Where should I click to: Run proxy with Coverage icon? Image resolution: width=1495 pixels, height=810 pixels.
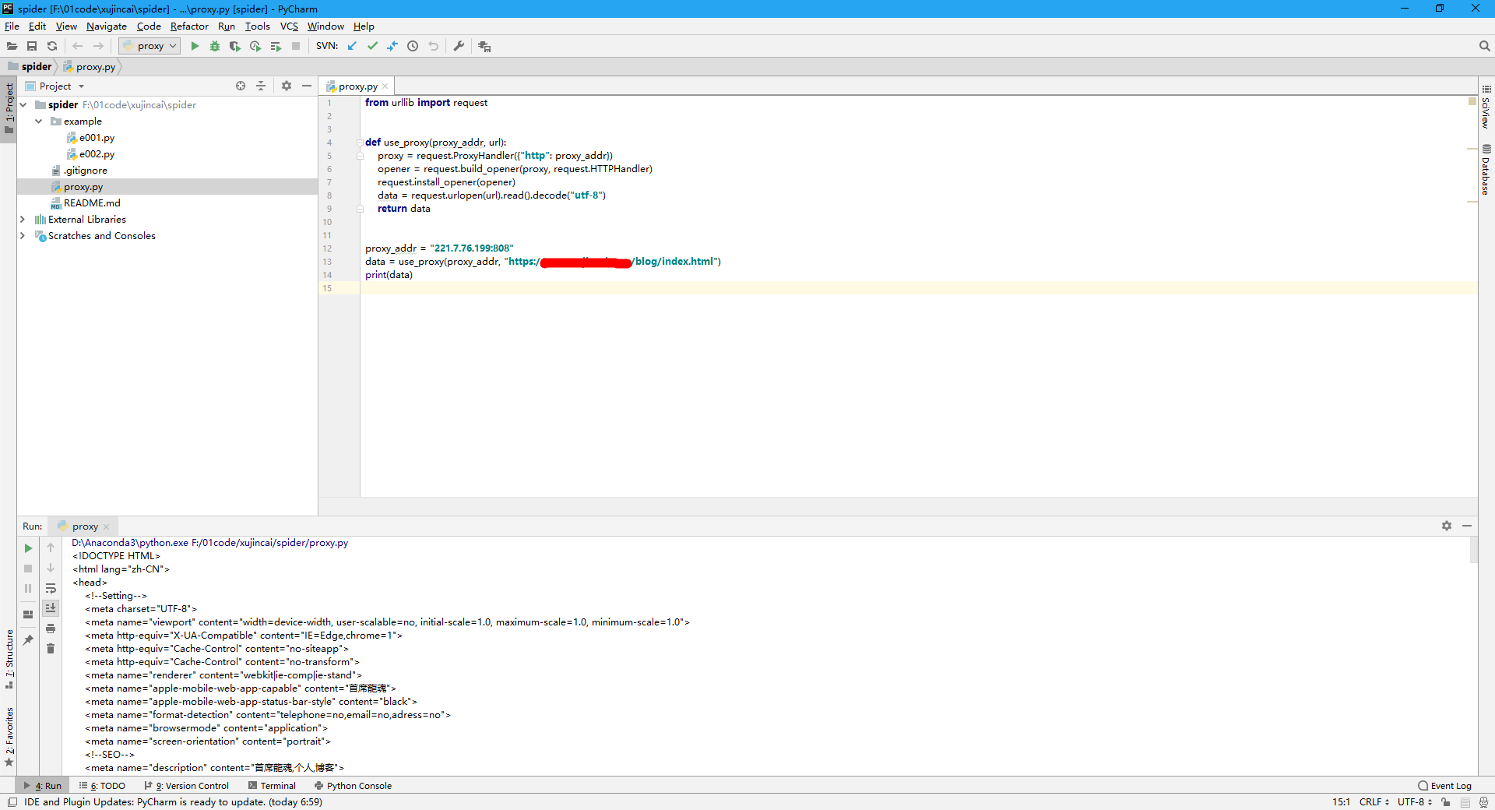point(235,46)
